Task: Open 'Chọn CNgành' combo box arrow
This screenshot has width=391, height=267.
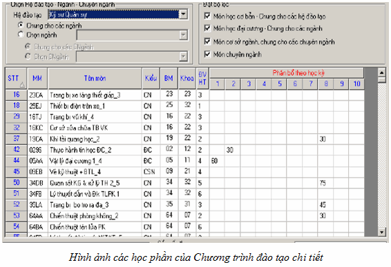Action: [x=183, y=57]
